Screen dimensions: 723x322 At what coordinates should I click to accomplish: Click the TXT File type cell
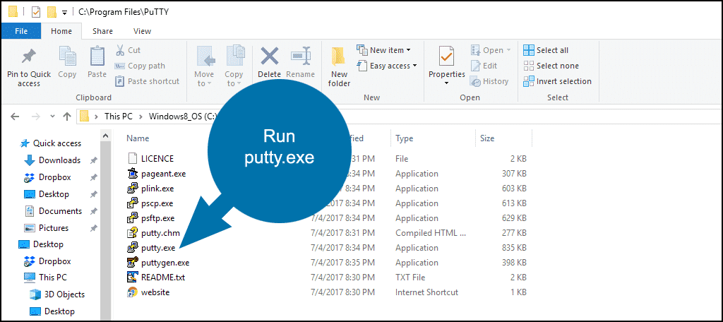(x=410, y=278)
